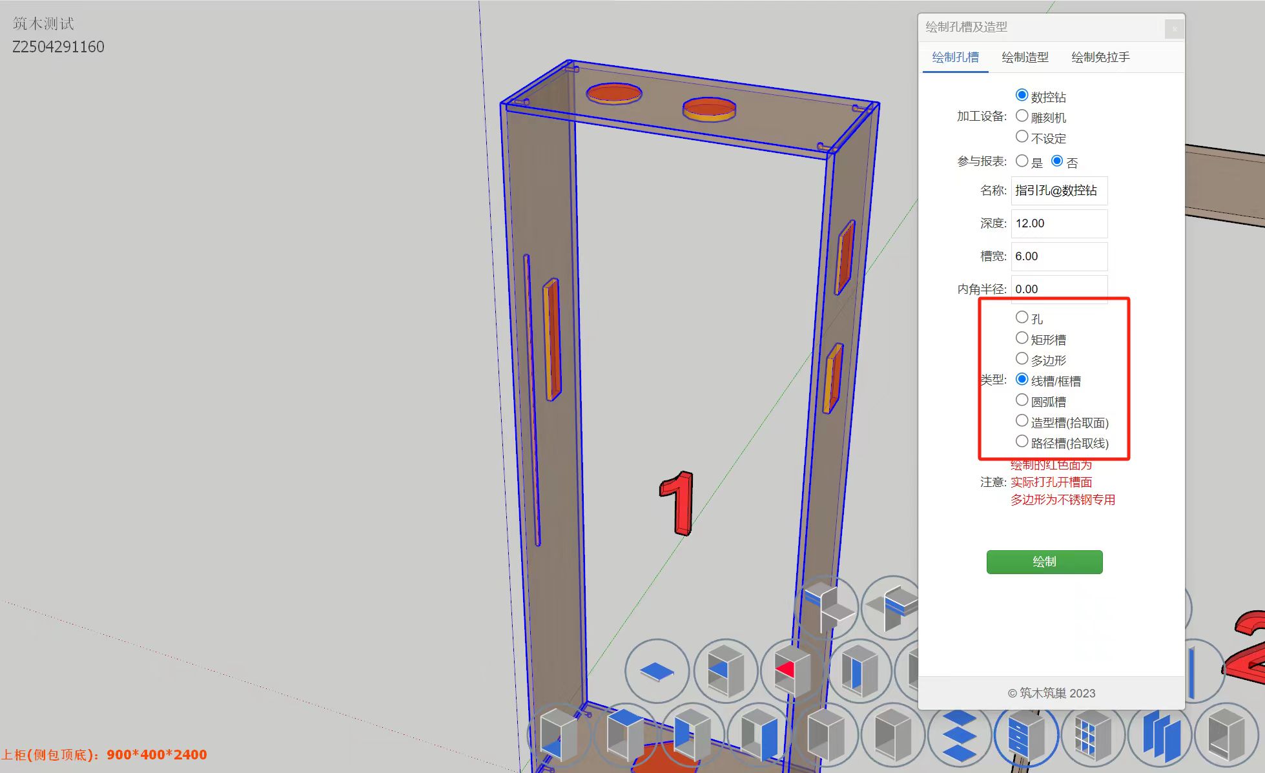The width and height of the screenshot is (1265, 773).
Task: Click the drawer cabinet icon
Action: click(x=1025, y=735)
